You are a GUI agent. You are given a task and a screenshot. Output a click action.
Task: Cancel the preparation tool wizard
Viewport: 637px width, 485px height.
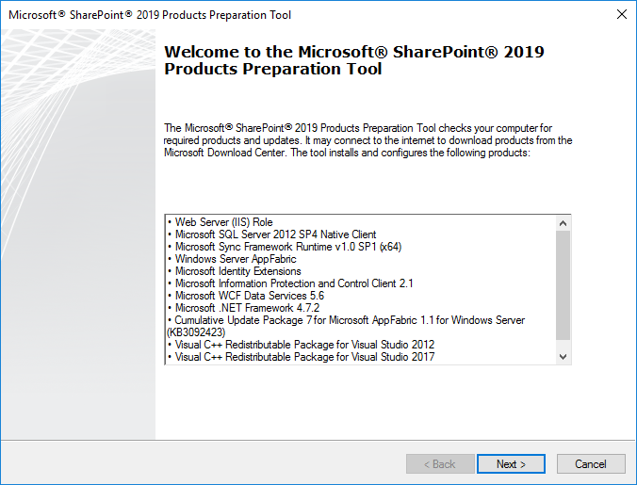[x=591, y=464]
